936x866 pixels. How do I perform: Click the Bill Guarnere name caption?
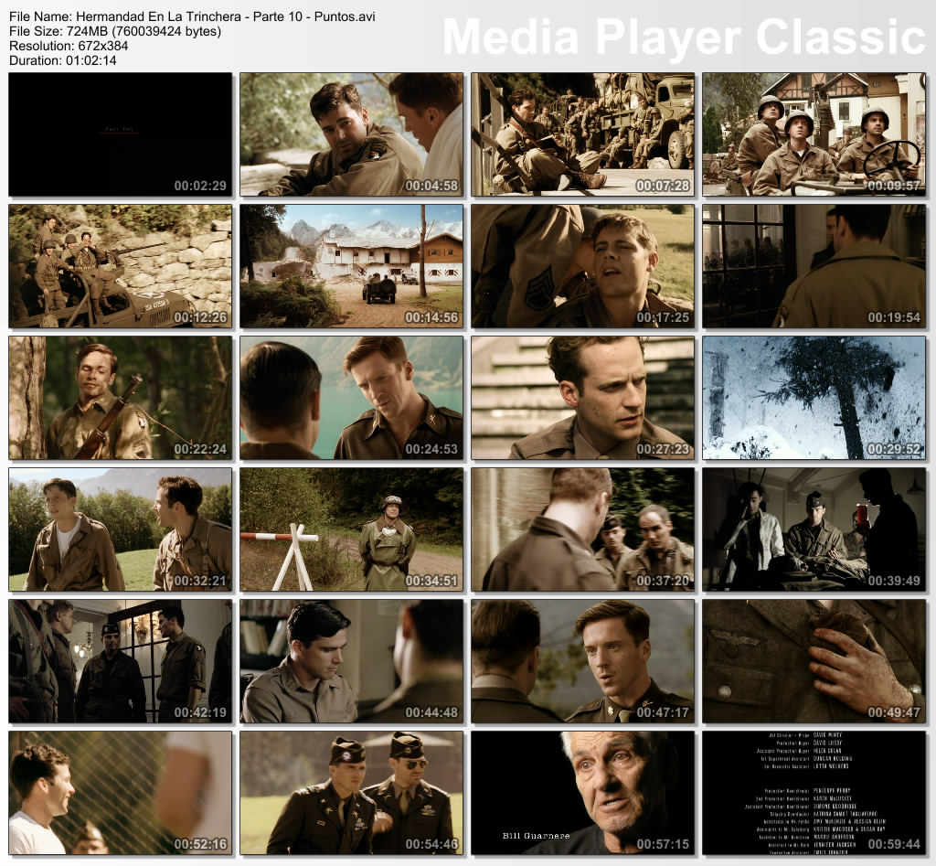pyautogui.click(x=536, y=836)
